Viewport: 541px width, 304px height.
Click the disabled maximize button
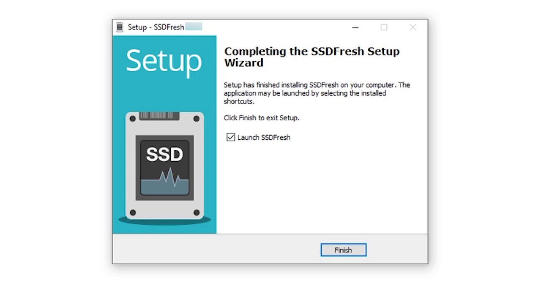click(x=384, y=27)
